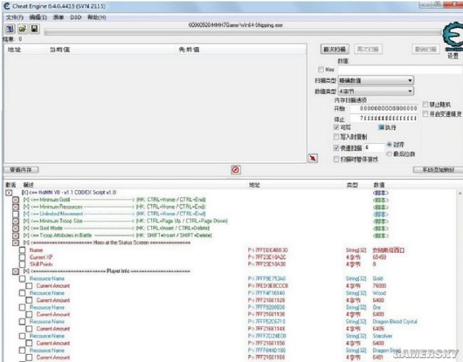Click the Cheat Engine logo icon
This screenshot has height=362, width=463.
(x=452, y=36)
